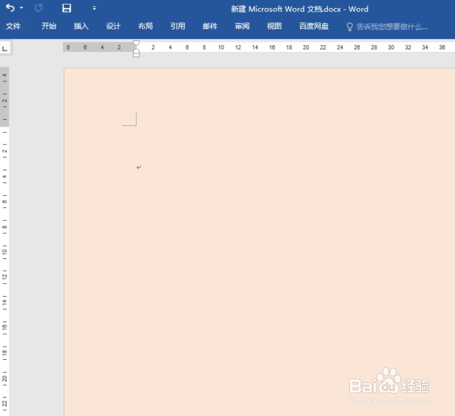Open the 布局 ribbon tab
Screen dimensions: 455x416
click(145, 27)
